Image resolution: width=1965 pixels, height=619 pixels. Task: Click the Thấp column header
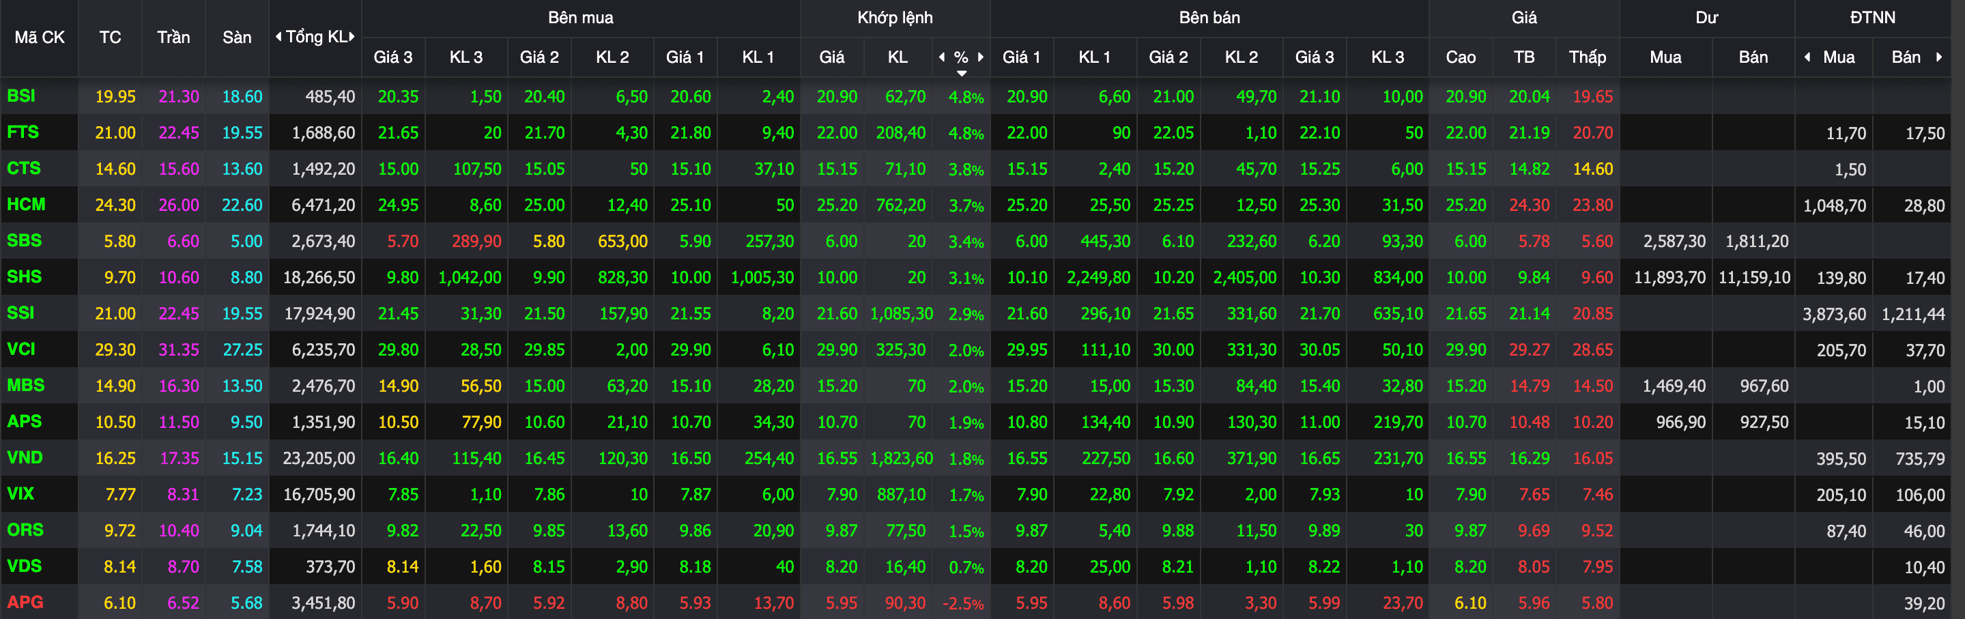pos(1587,57)
